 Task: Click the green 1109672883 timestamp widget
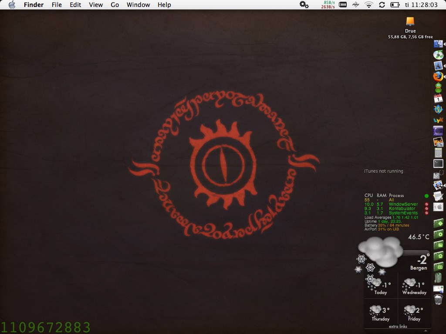coord(45,327)
